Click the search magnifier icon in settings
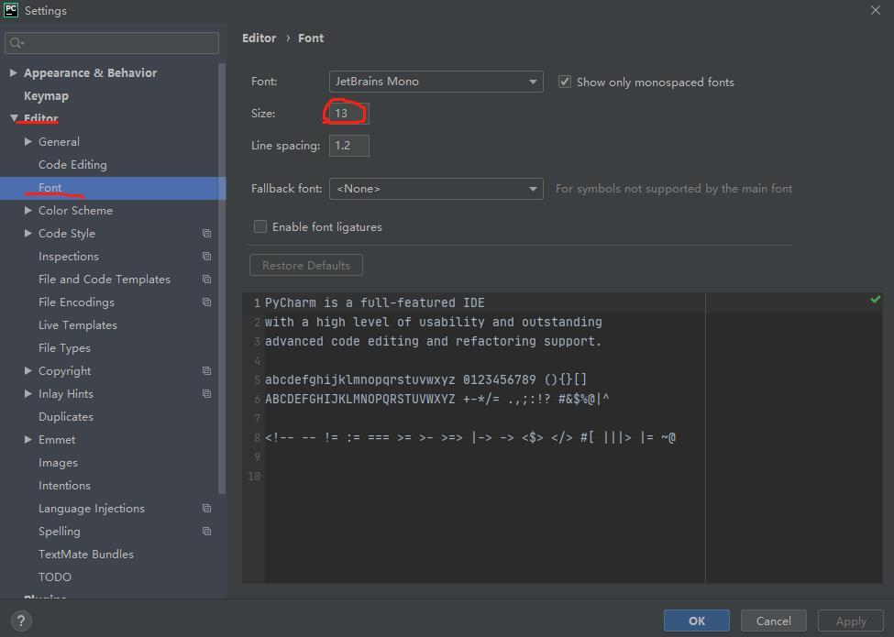Viewport: 894px width, 637px height. click(x=17, y=43)
